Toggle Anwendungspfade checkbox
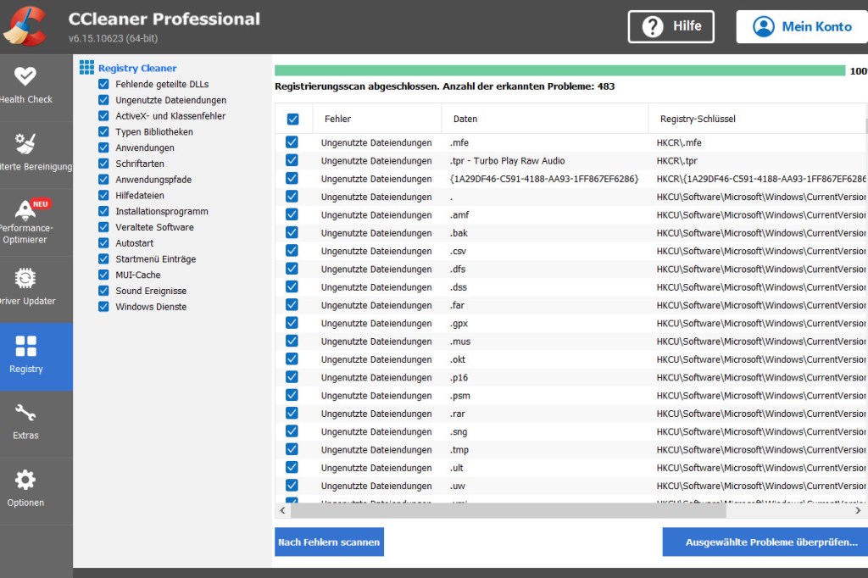This screenshot has height=578, width=868. point(103,180)
